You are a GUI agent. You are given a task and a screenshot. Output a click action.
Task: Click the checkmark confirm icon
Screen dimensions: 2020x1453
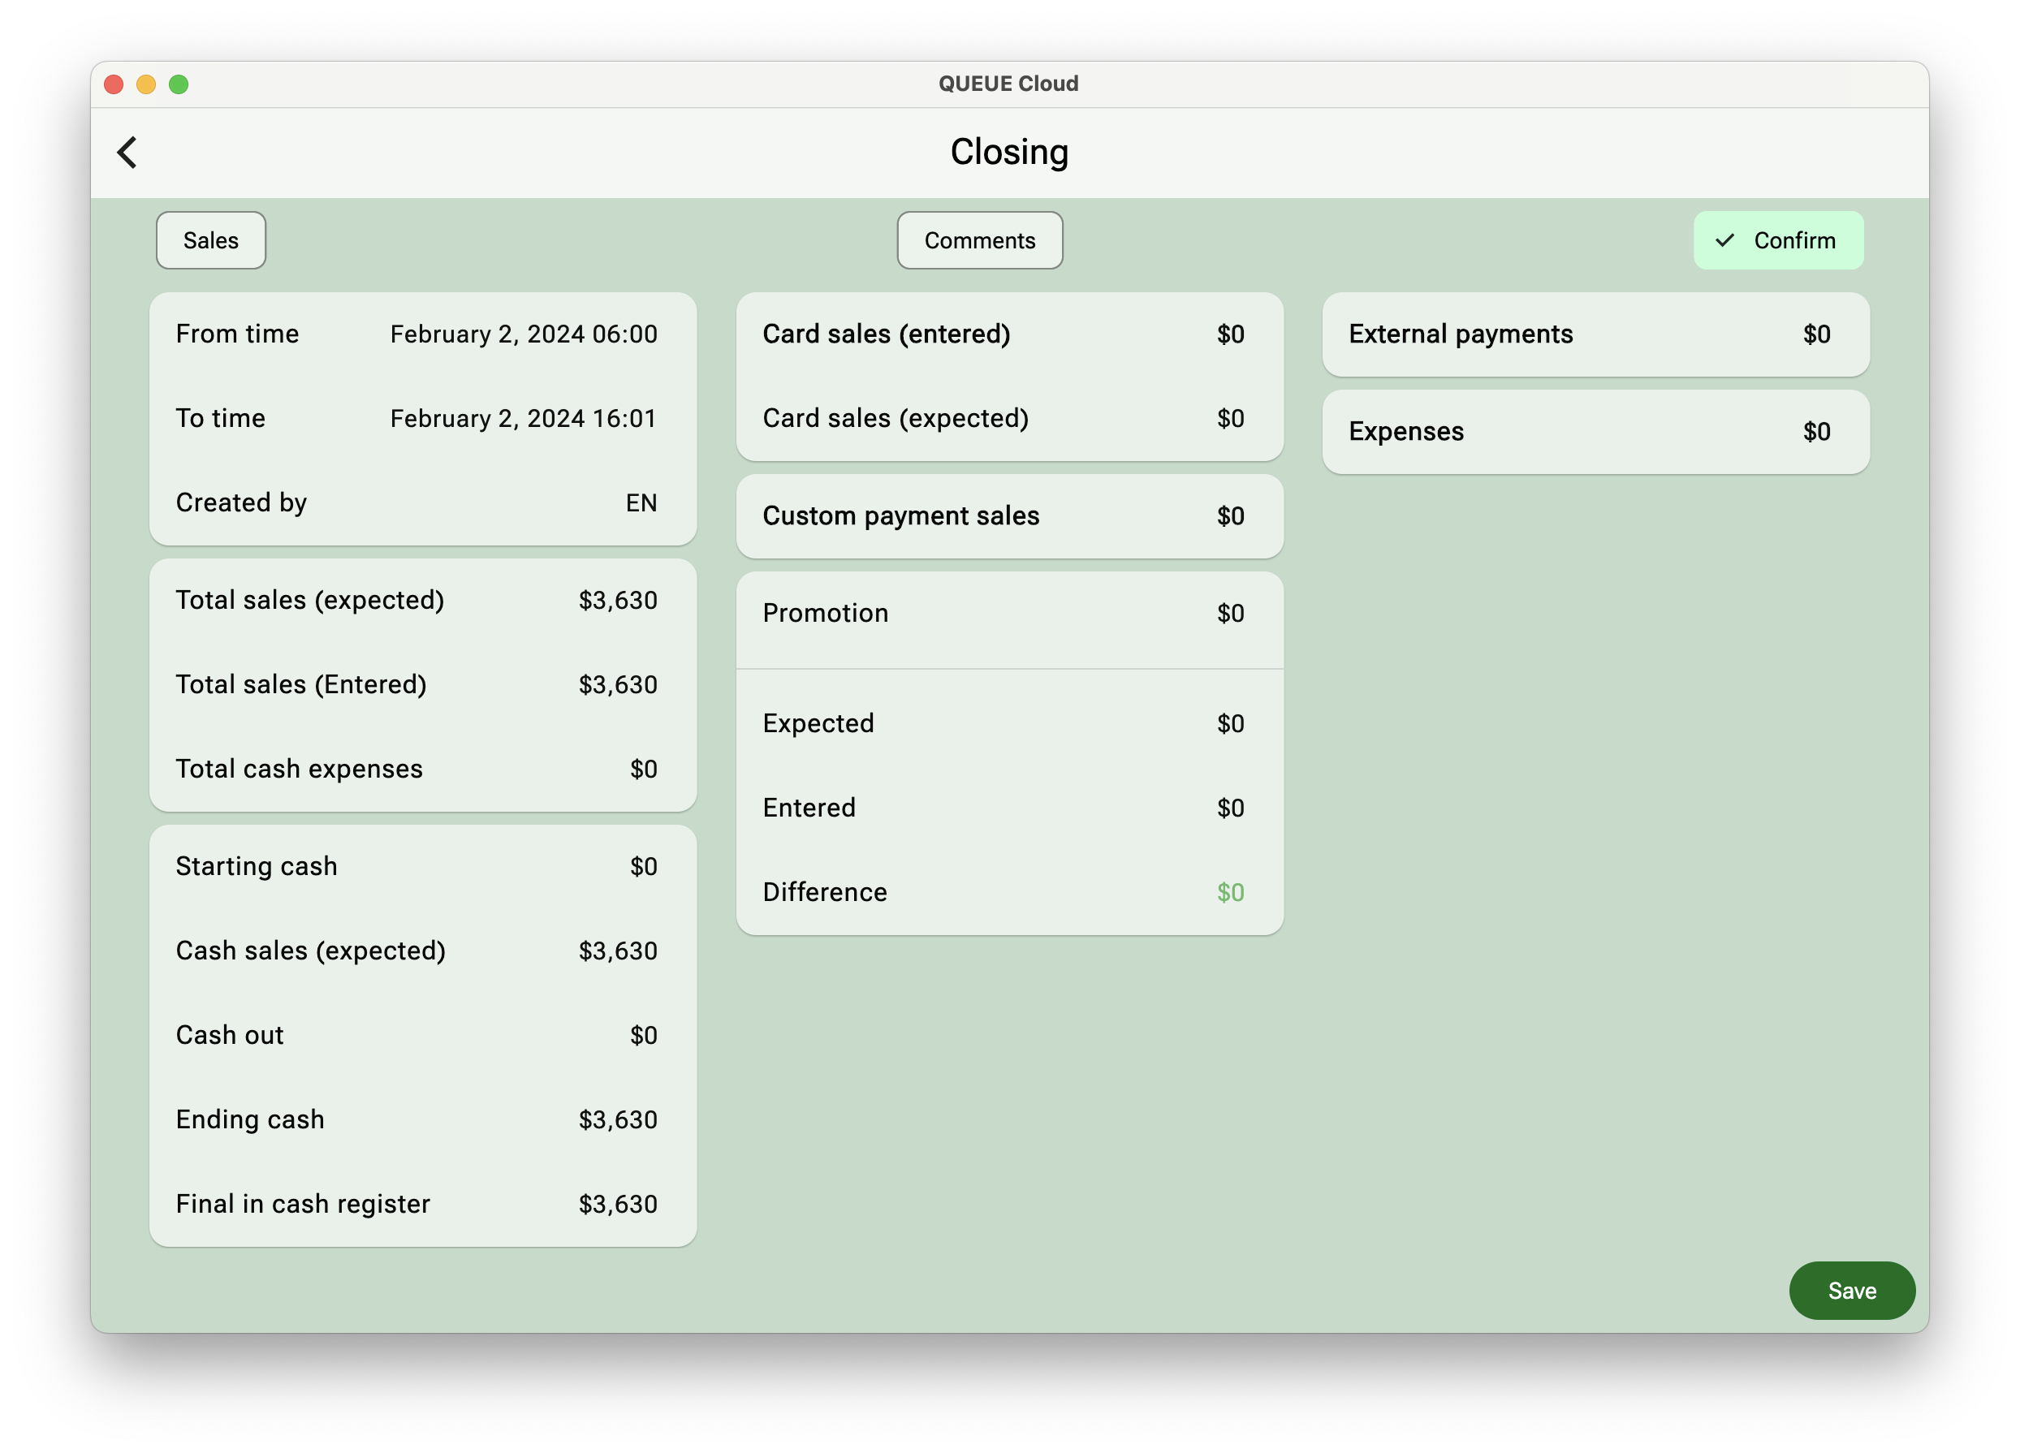click(x=1725, y=239)
